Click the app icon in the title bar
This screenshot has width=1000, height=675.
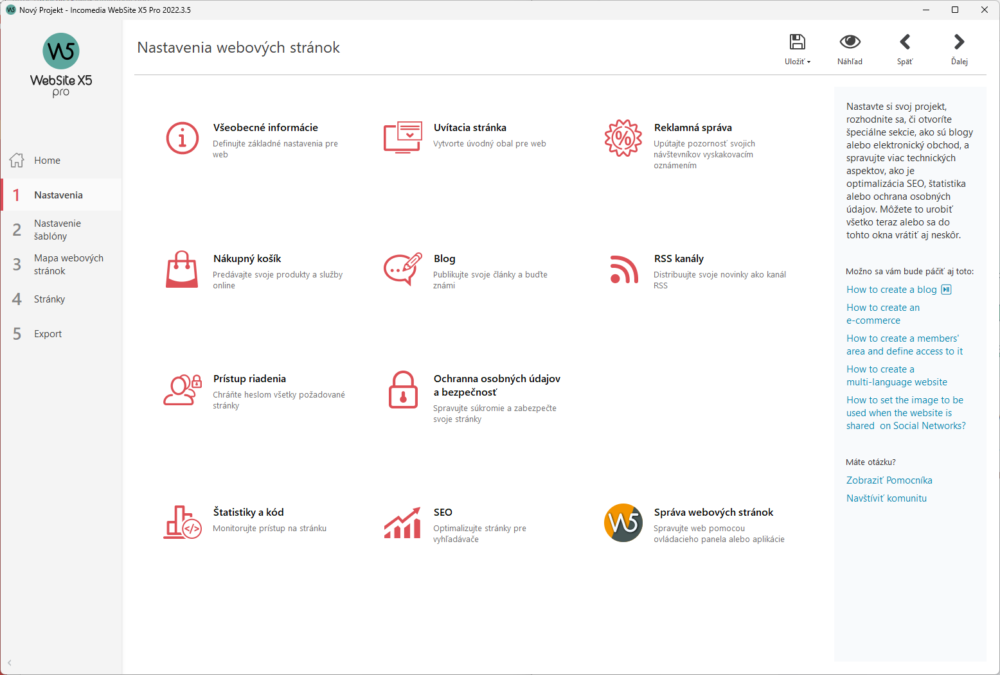pos(10,10)
